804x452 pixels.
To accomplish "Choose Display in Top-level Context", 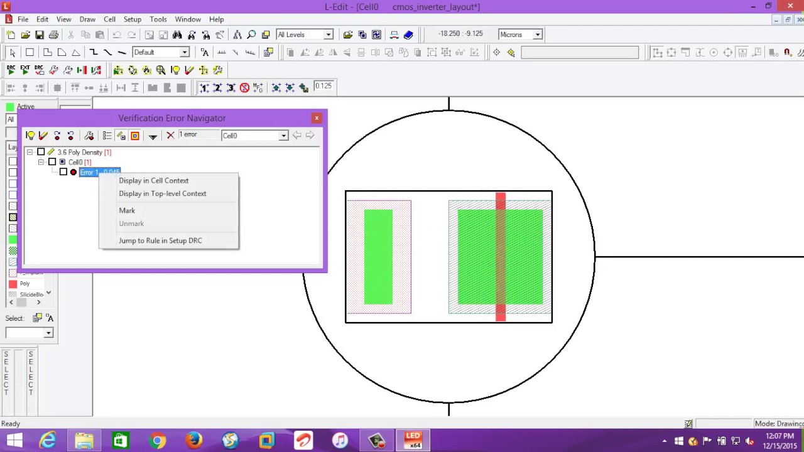I will [163, 194].
